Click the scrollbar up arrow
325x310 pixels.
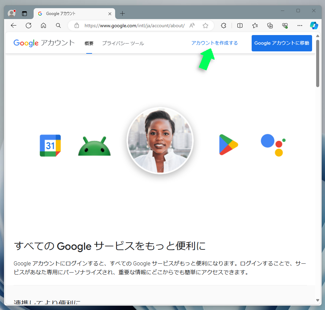point(318,36)
